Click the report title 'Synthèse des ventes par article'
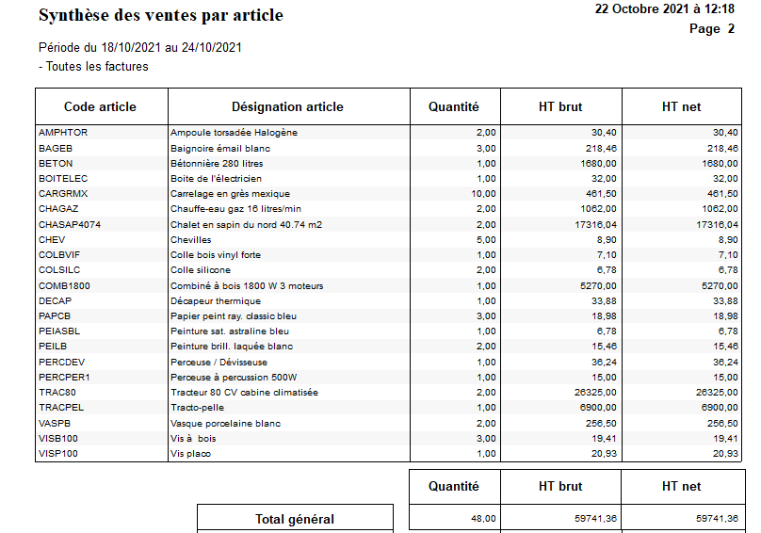Screen dimensions: 761x533 tap(161, 15)
